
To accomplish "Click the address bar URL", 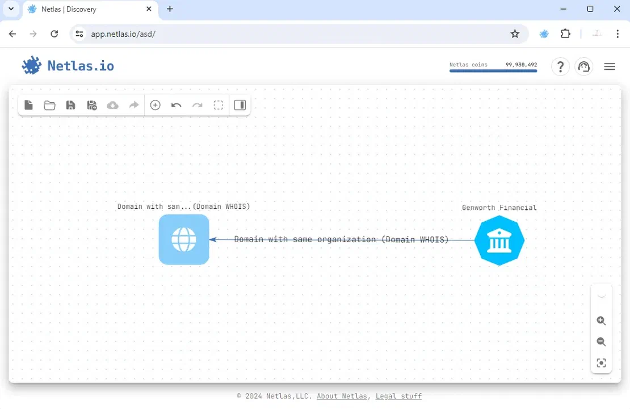I will 123,34.
